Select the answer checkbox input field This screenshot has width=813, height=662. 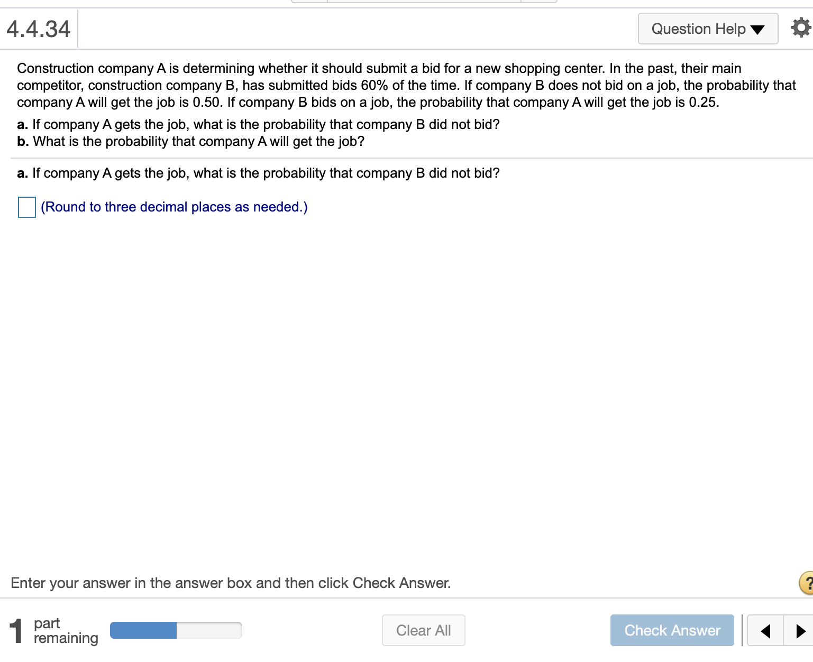[x=26, y=207]
